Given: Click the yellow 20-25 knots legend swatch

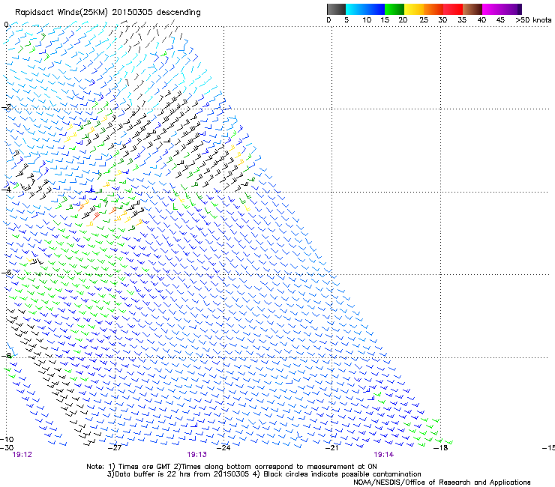Looking at the screenshot, I should point(414,9).
